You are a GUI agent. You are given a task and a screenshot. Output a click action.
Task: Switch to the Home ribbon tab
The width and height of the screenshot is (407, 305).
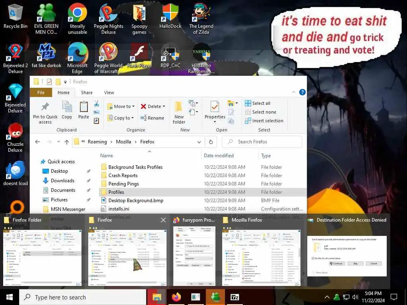[64, 93]
